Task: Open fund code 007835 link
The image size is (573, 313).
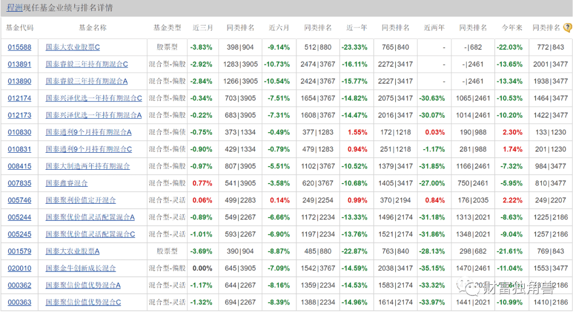Action: point(20,184)
